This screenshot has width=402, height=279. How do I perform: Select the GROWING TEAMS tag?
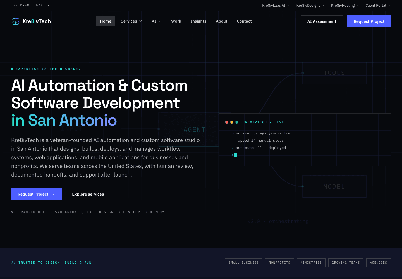pyautogui.click(x=346, y=263)
